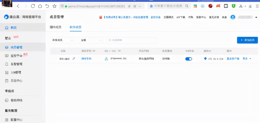260x123 pixels.
Task: Open 日志中心 log center
Action: 16,81
